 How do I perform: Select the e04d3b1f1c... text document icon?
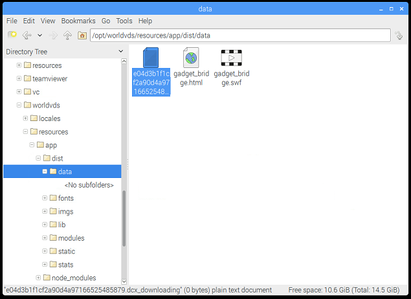click(151, 58)
